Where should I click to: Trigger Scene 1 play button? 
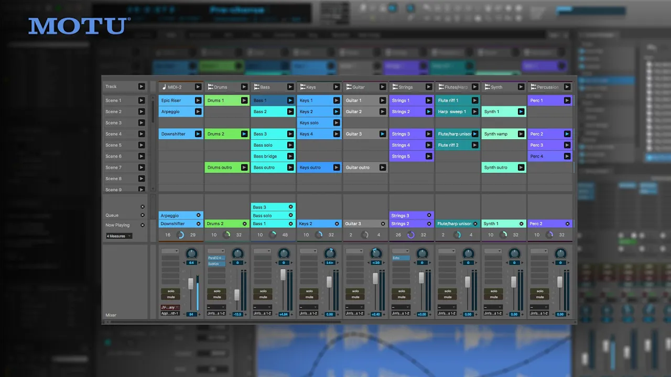[142, 101]
